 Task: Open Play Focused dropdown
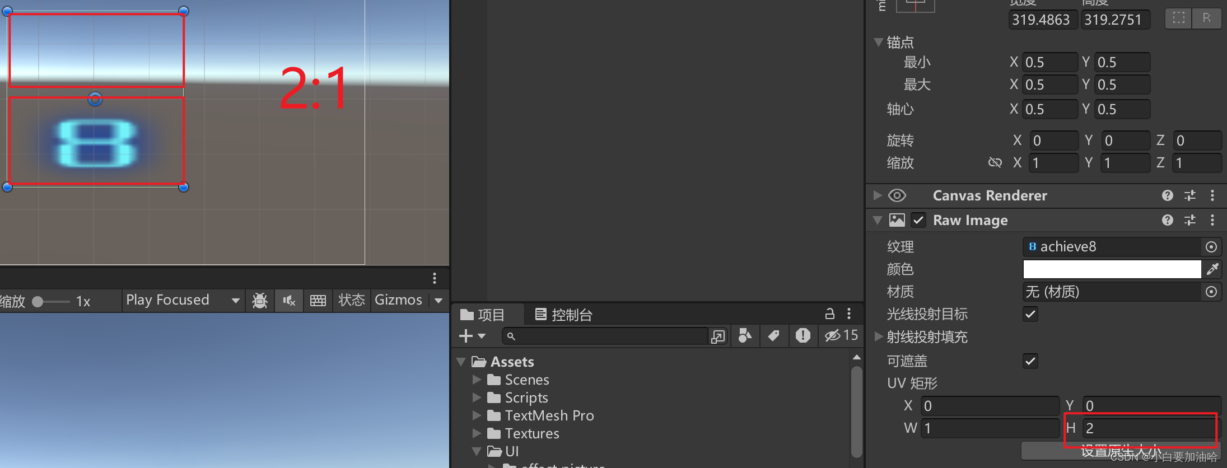coord(183,300)
